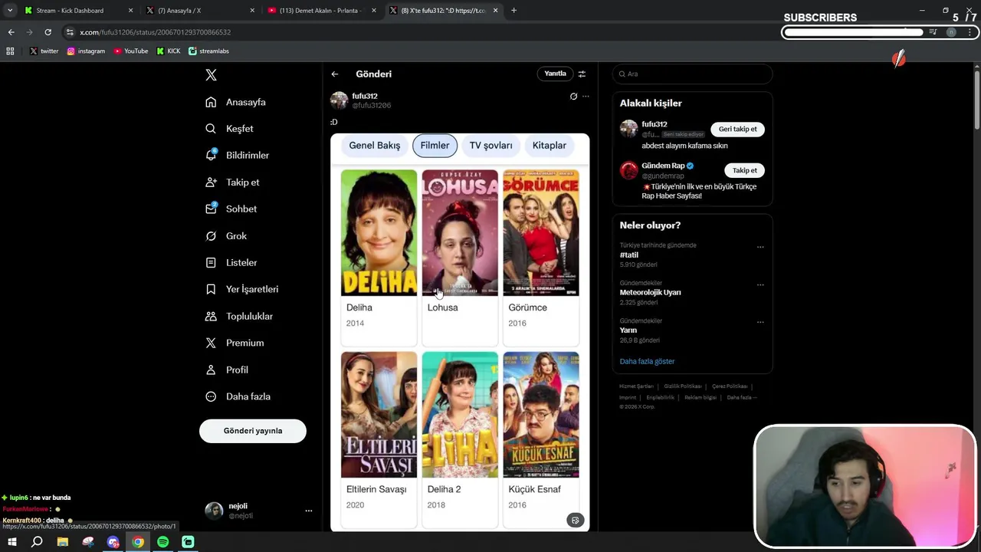Open Grok from the sidebar
Image resolution: width=981 pixels, height=552 pixels.
pos(226,236)
